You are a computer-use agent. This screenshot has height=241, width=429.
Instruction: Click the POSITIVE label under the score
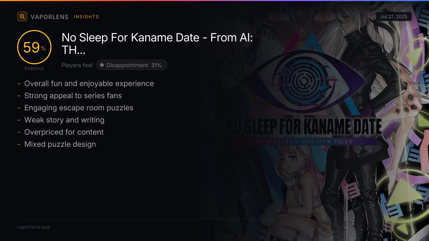point(34,69)
